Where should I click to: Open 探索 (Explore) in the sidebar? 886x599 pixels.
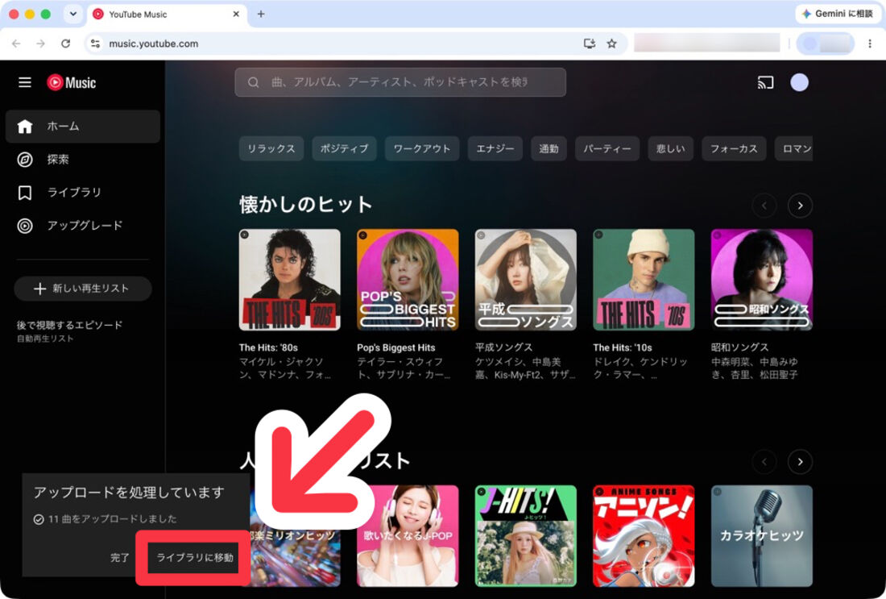[x=82, y=160]
